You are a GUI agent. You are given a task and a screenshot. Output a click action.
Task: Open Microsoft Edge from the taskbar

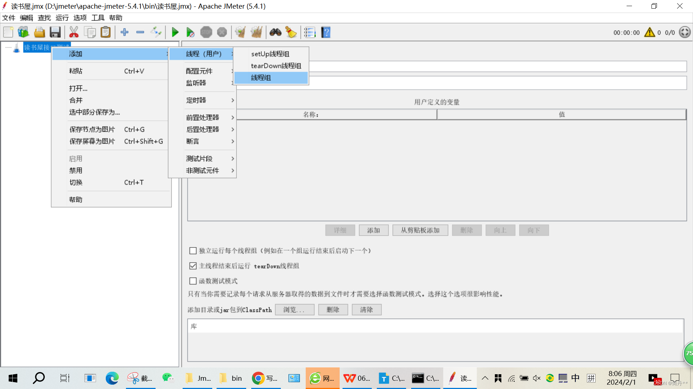(112, 378)
